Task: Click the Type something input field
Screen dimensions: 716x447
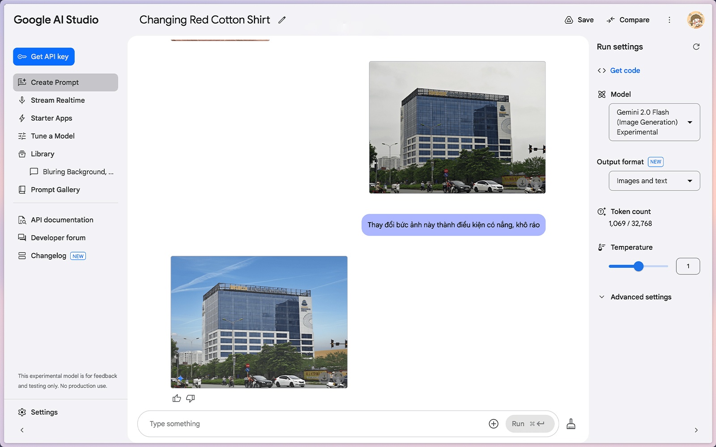Action: pyautogui.click(x=313, y=424)
